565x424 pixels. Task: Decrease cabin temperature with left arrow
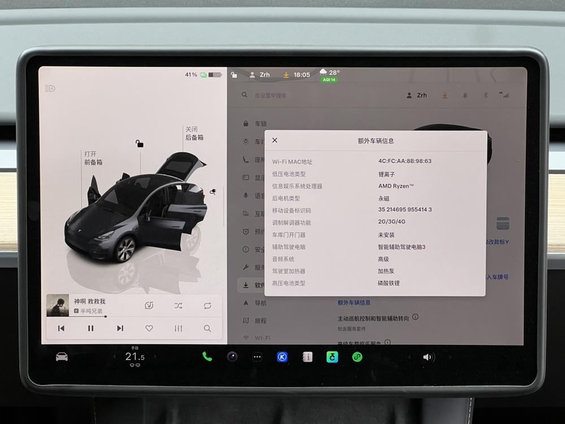[x=115, y=357]
